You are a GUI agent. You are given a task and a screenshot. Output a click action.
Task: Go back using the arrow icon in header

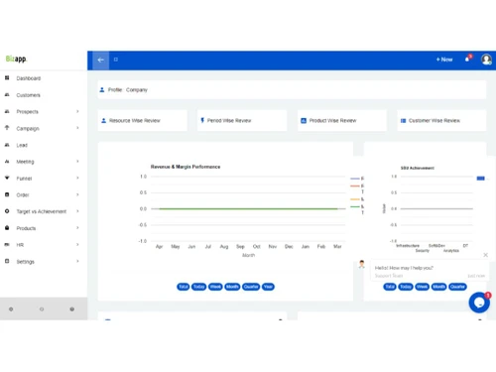click(x=101, y=60)
